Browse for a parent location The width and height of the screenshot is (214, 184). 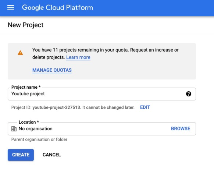tap(181, 129)
